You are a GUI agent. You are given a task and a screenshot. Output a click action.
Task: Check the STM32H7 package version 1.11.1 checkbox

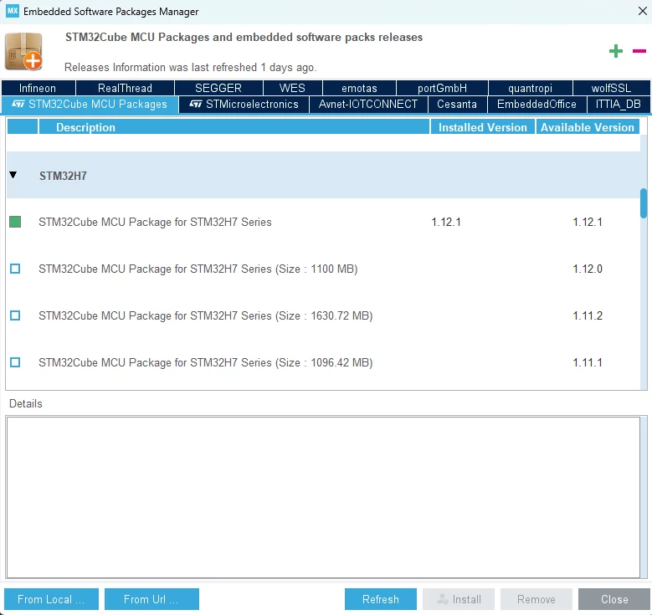[x=15, y=362]
